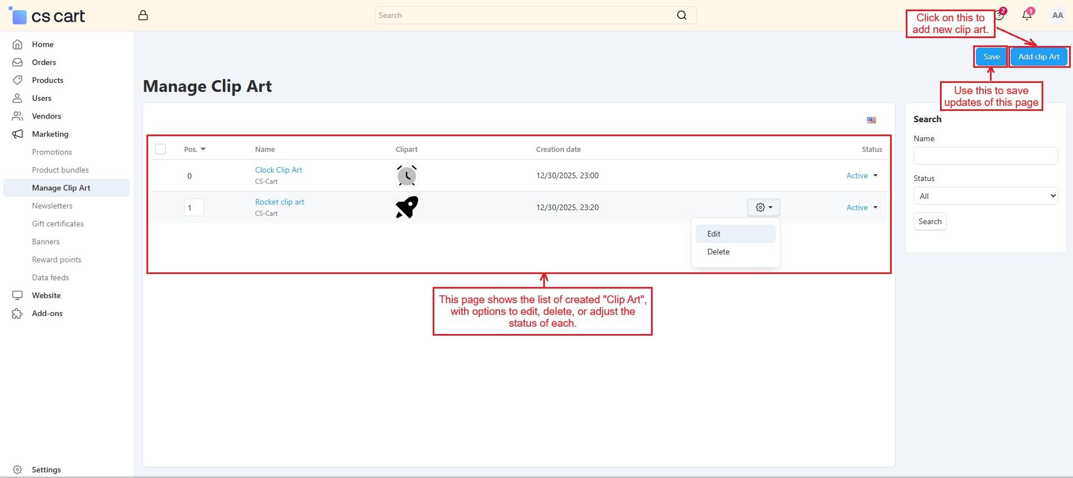Click the Name input field in Search panel
Image resolution: width=1073 pixels, height=478 pixels.
click(985, 156)
